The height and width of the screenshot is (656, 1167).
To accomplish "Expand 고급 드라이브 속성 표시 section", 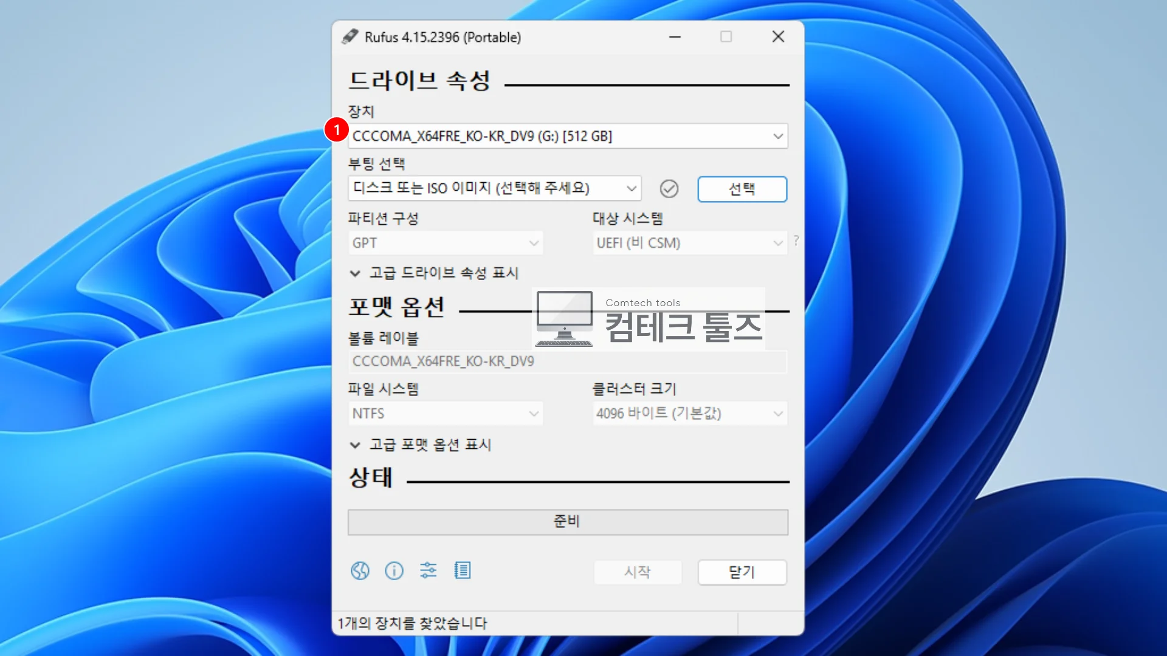I will click(x=434, y=273).
